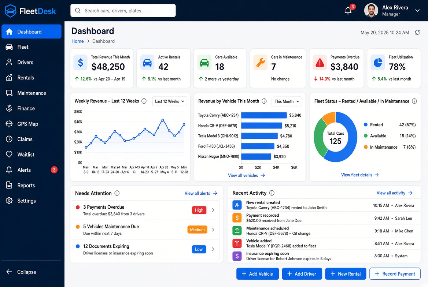Click the Nissan Rogue revenue bar
This screenshot has height=287, width=428.
(x=256, y=157)
